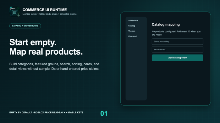The image size is (220, 123).
Task: Focus the Stable product key field
Action: tap(177, 42)
